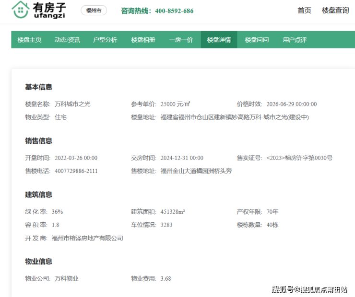The image size is (355, 297).
Task: Select the 楼盘地址 address in 仓山区
Action: coord(235,117)
